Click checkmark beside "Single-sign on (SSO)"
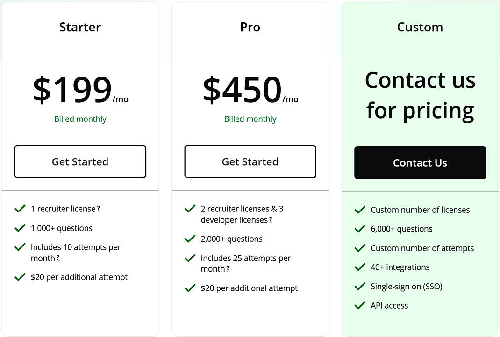This screenshot has width=500, height=337. click(x=360, y=286)
